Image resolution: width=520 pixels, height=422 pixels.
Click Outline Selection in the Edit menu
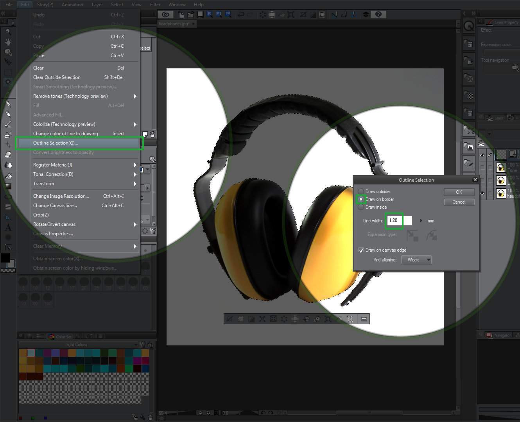click(x=56, y=143)
